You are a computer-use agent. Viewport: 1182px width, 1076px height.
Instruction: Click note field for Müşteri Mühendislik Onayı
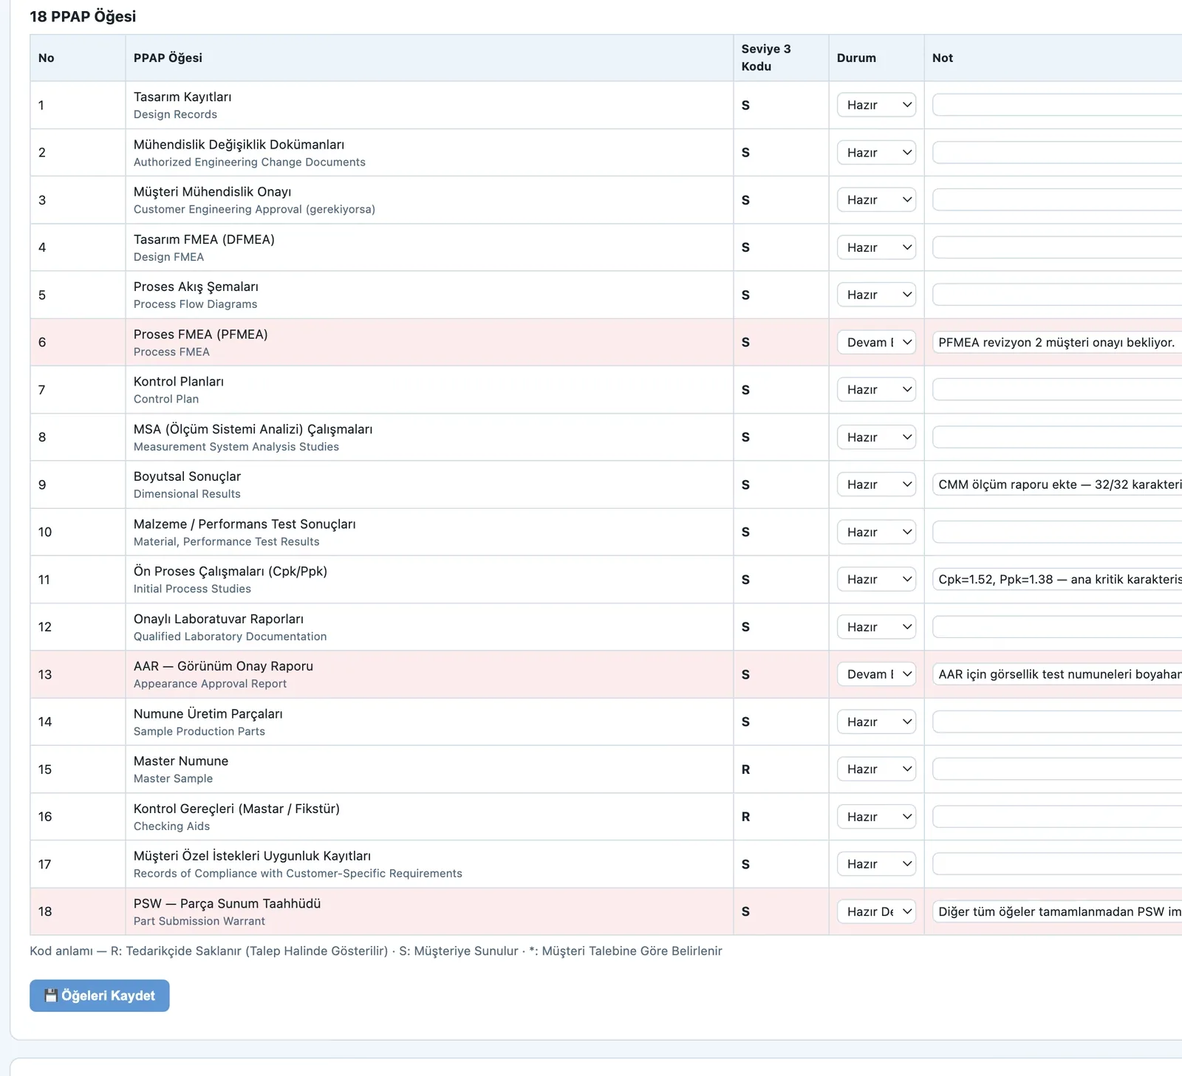coord(1057,199)
